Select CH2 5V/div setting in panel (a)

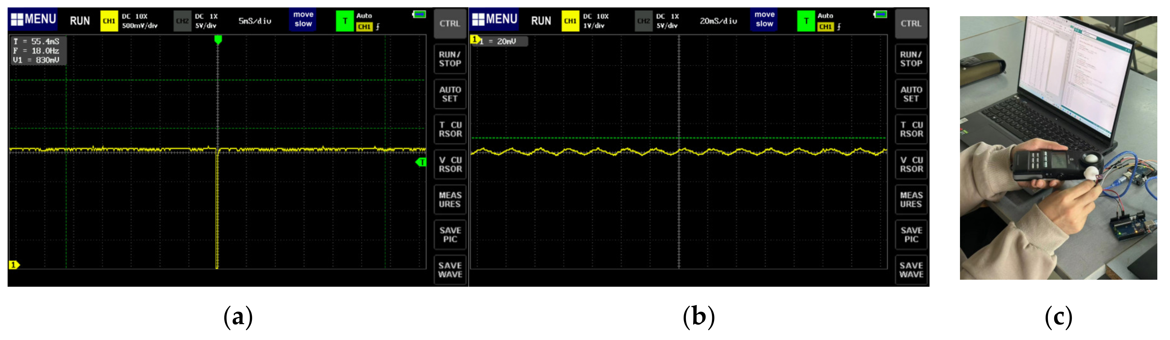coord(206,26)
